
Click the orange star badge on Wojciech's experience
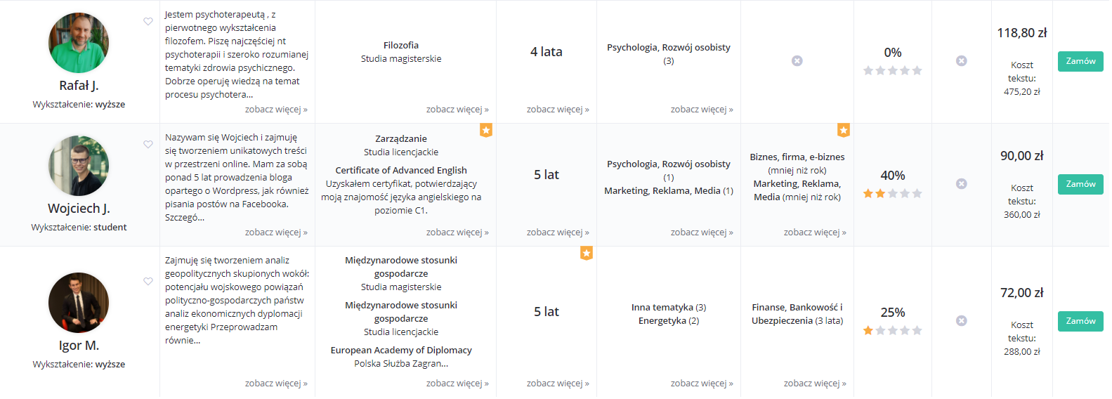[843, 130]
